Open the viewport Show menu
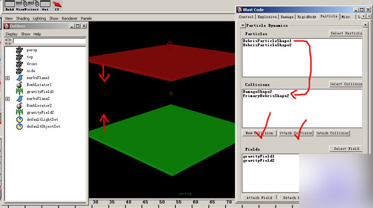This screenshot has height=208, width=373. [x=54, y=19]
